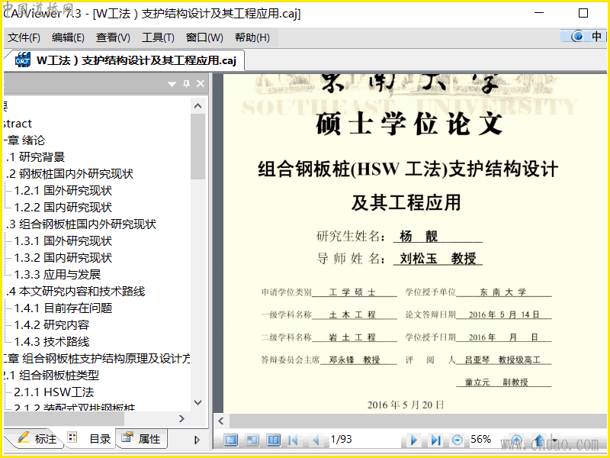This screenshot has height=458, width=610.
Task: Open outline entry 1.4.1 目前存在问题
Action: (x=63, y=308)
